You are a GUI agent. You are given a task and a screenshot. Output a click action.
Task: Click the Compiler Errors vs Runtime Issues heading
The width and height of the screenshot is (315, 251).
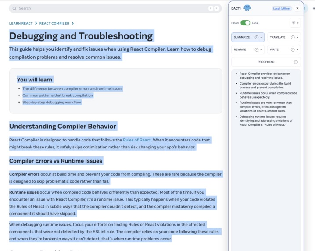[x=56, y=161]
